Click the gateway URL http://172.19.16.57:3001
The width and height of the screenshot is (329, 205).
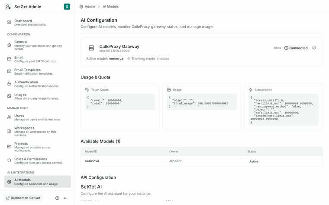pyautogui.click(x=115, y=51)
